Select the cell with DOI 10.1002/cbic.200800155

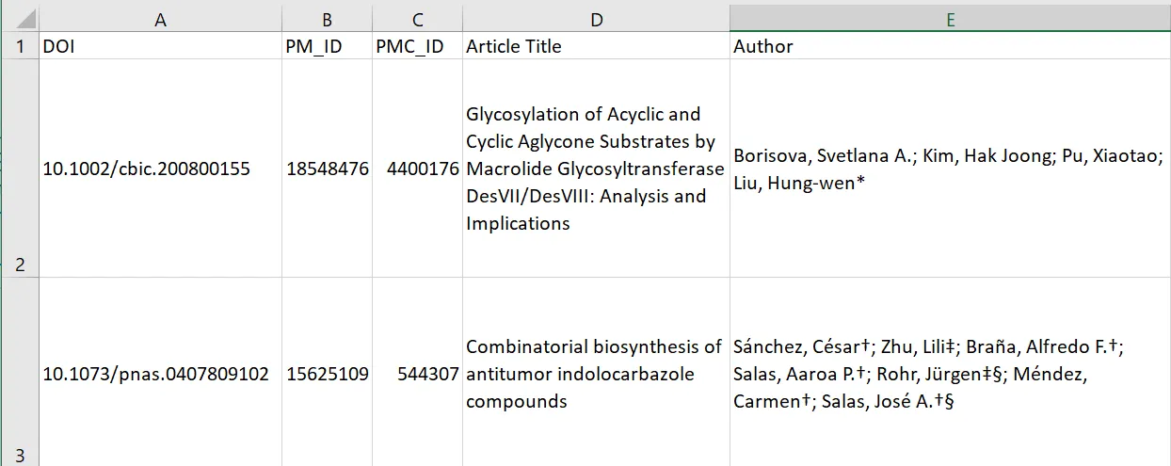pos(160,169)
